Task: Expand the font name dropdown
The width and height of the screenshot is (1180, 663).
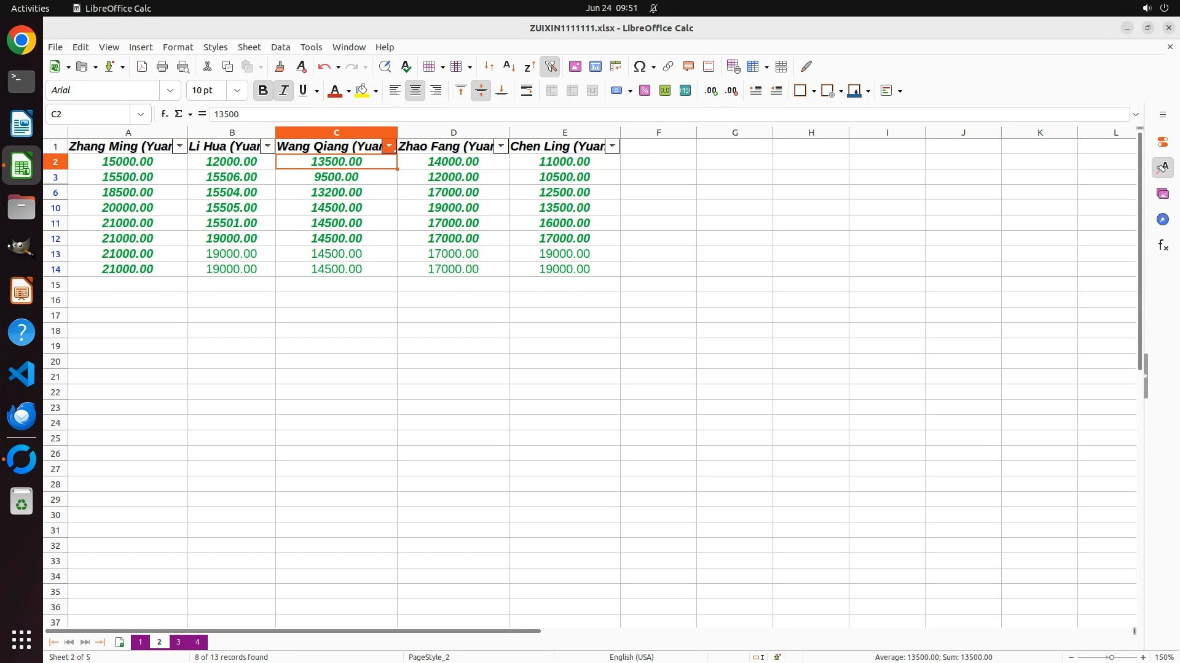Action: pyautogui.click(x=170, y=91)
